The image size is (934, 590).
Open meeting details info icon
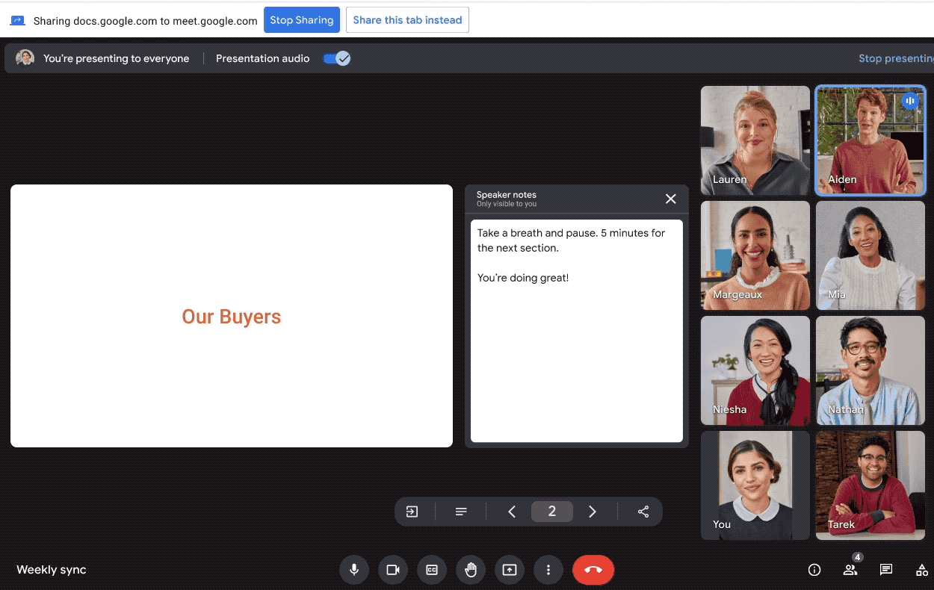point(814,570)
